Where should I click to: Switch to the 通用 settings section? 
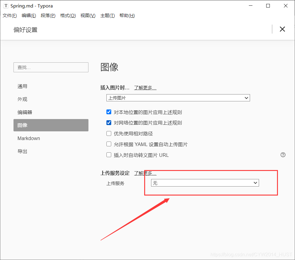pos(22,86)
